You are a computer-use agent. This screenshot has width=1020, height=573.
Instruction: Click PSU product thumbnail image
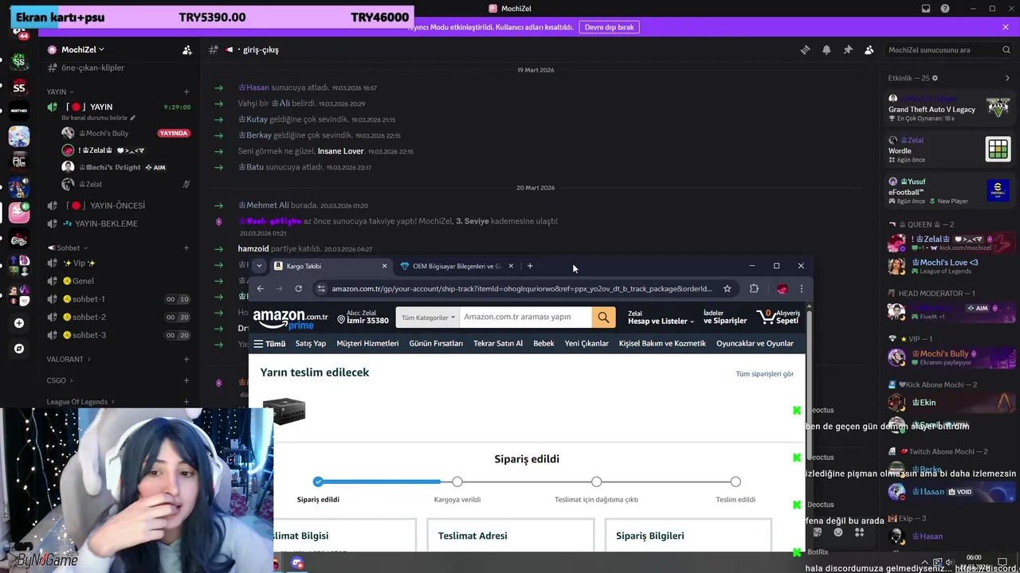click(284, 410)
